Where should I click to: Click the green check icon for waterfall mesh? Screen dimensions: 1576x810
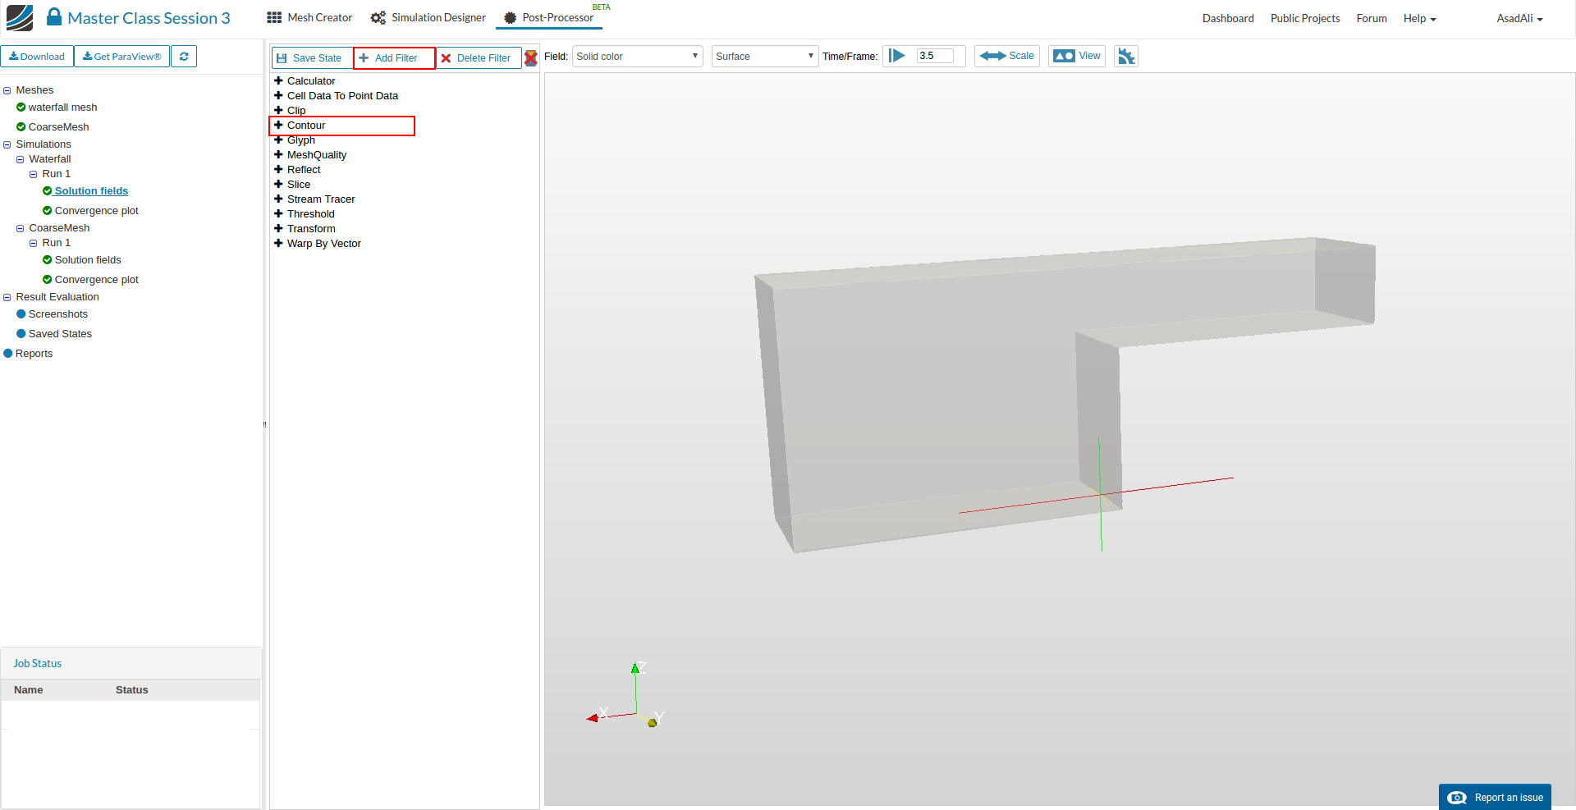(21, 108)
